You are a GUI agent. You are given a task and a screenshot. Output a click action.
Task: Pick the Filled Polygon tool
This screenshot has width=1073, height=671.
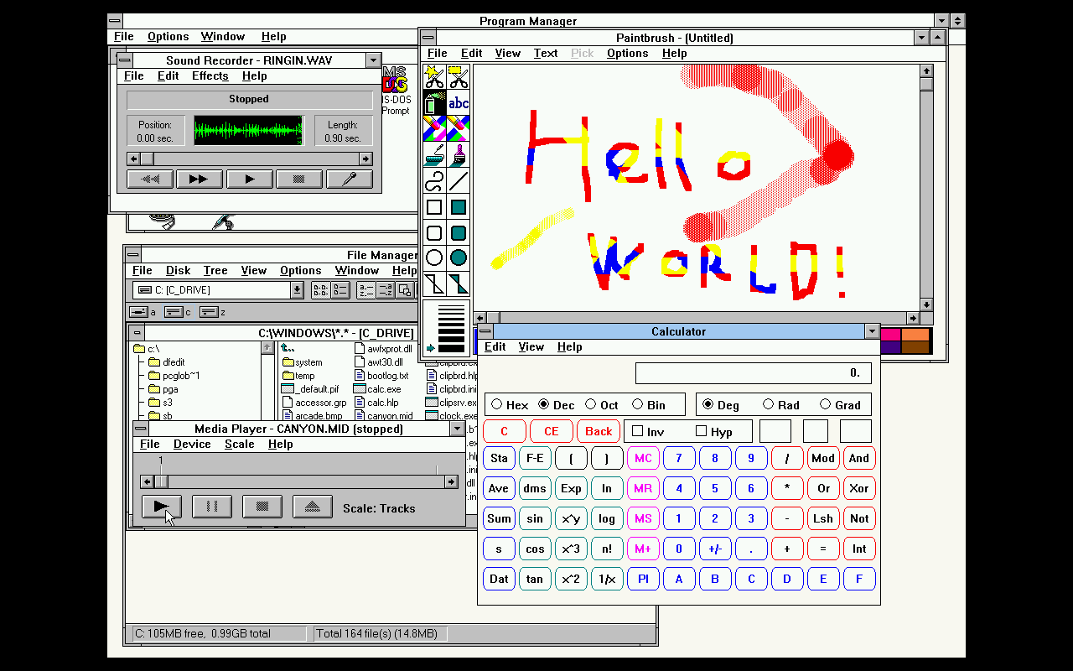(x=459, y=283)
